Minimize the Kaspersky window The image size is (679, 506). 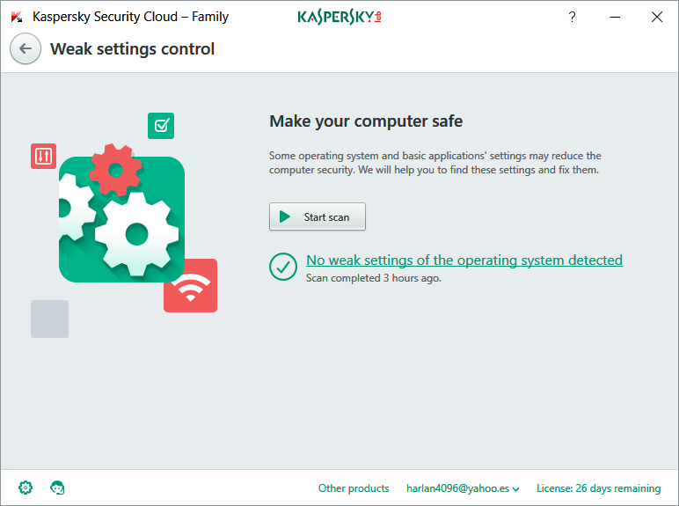(x=615, y=17)
